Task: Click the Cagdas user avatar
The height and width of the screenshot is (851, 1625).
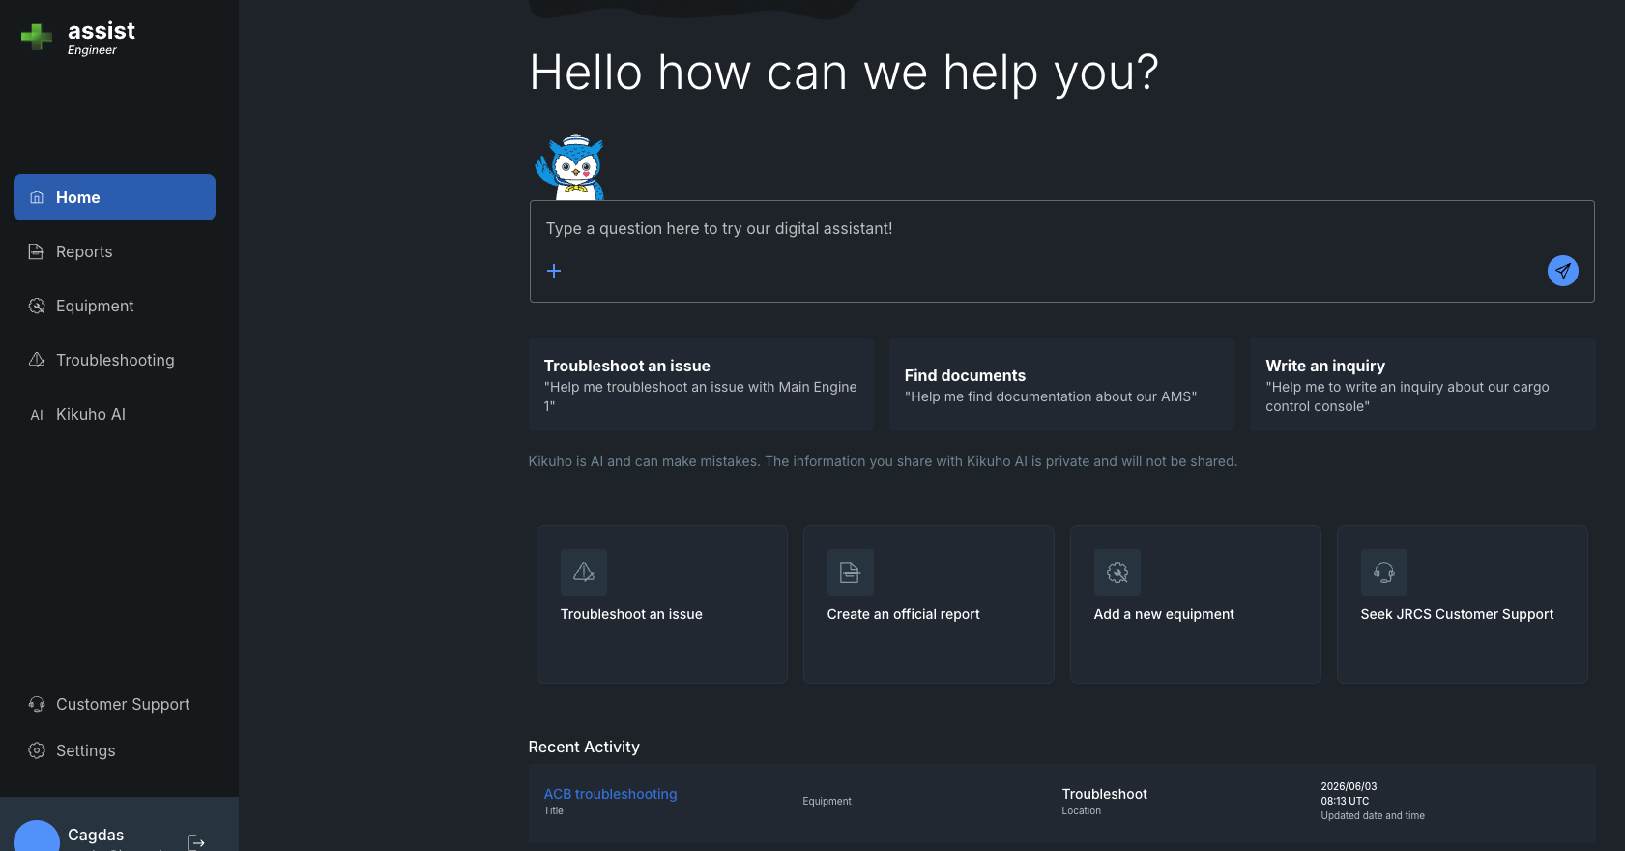Action: pyautogui.click(x=37, y=836)
